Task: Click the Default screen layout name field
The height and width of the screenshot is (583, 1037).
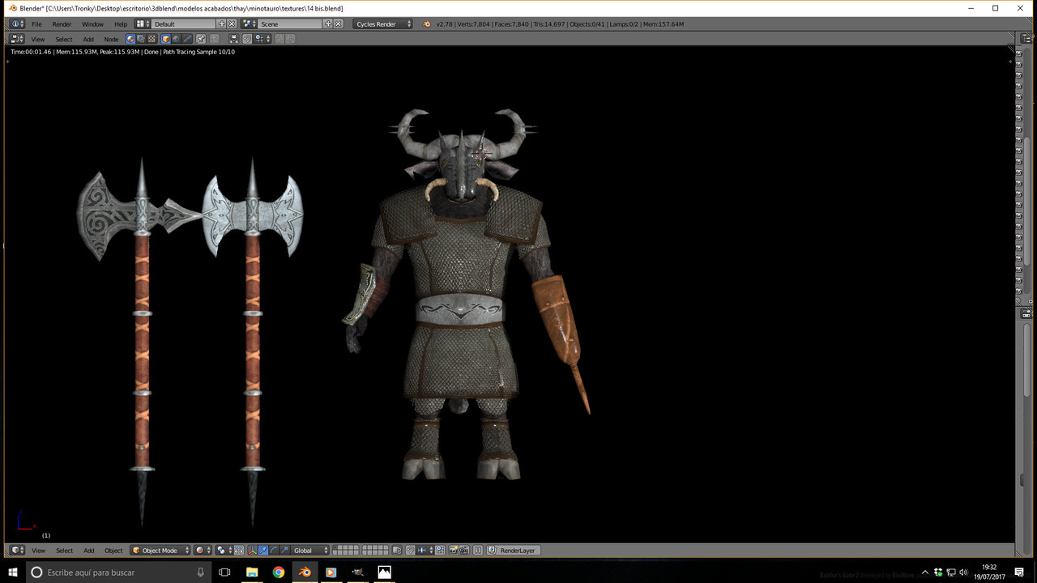Action: pos(184,24)
